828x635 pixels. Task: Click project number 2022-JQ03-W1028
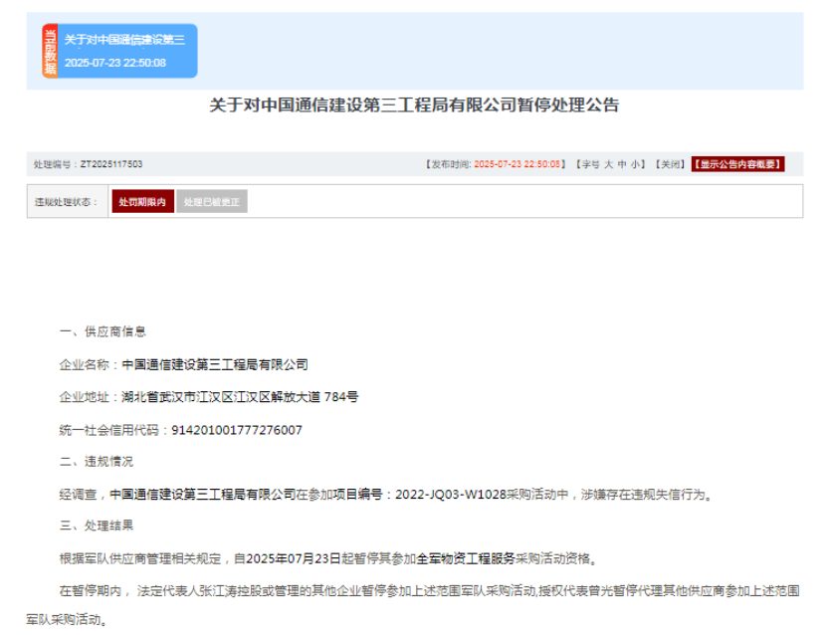point(451,495)
